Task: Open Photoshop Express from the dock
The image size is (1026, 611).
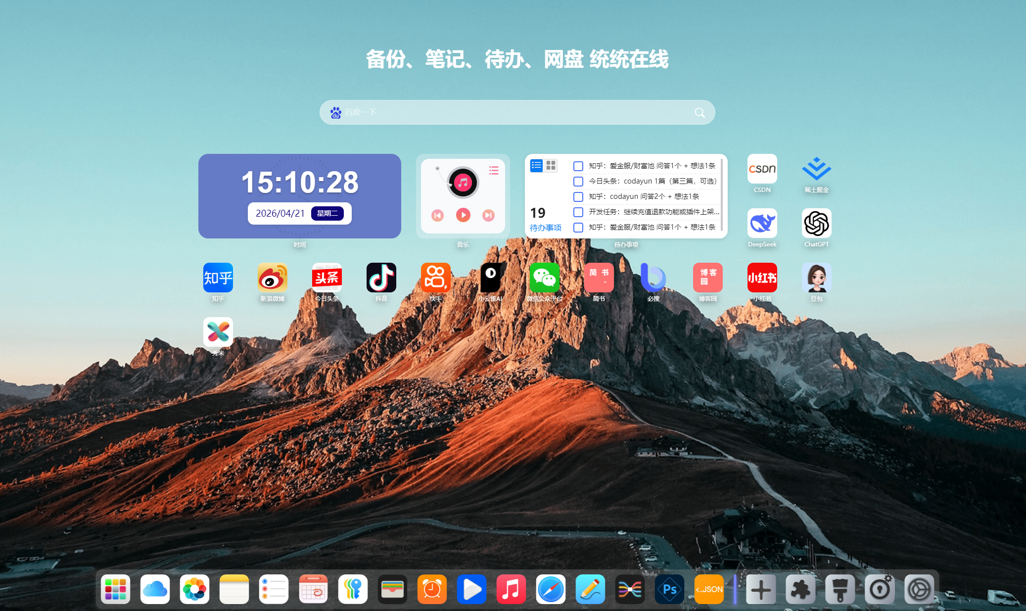Action: 669,589
